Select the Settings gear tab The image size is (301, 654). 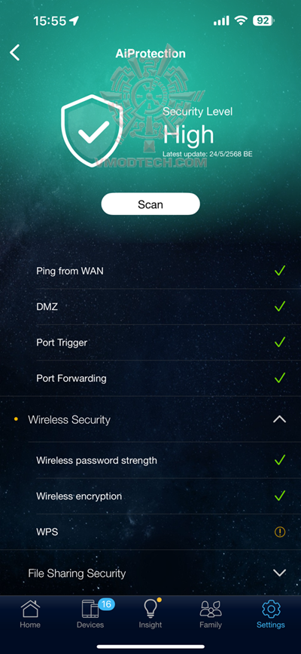[271, 614]
